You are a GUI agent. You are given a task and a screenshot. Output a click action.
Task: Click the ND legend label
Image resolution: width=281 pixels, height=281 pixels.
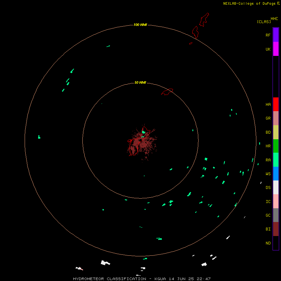tap(268, 243)
